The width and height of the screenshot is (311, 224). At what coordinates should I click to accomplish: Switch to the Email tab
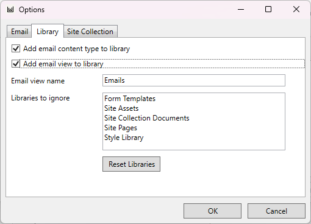click(x=20, y=32)
